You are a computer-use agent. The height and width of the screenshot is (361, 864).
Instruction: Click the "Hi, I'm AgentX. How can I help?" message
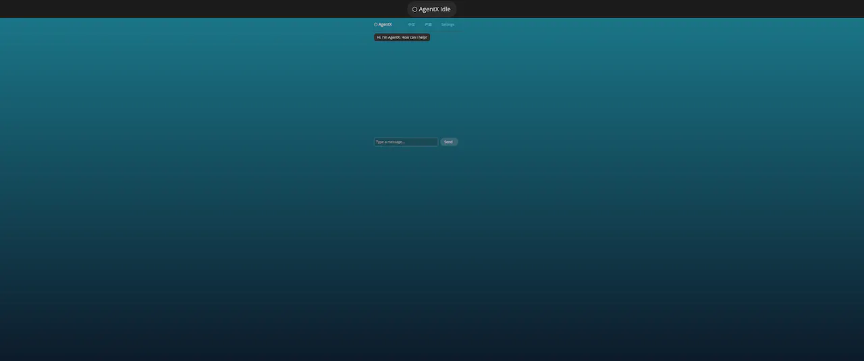tap(402, 38)
